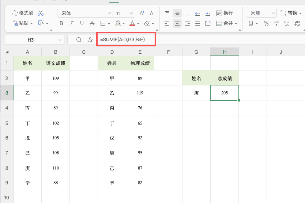Click the Decrease Decimal icon

click(297, 23)
